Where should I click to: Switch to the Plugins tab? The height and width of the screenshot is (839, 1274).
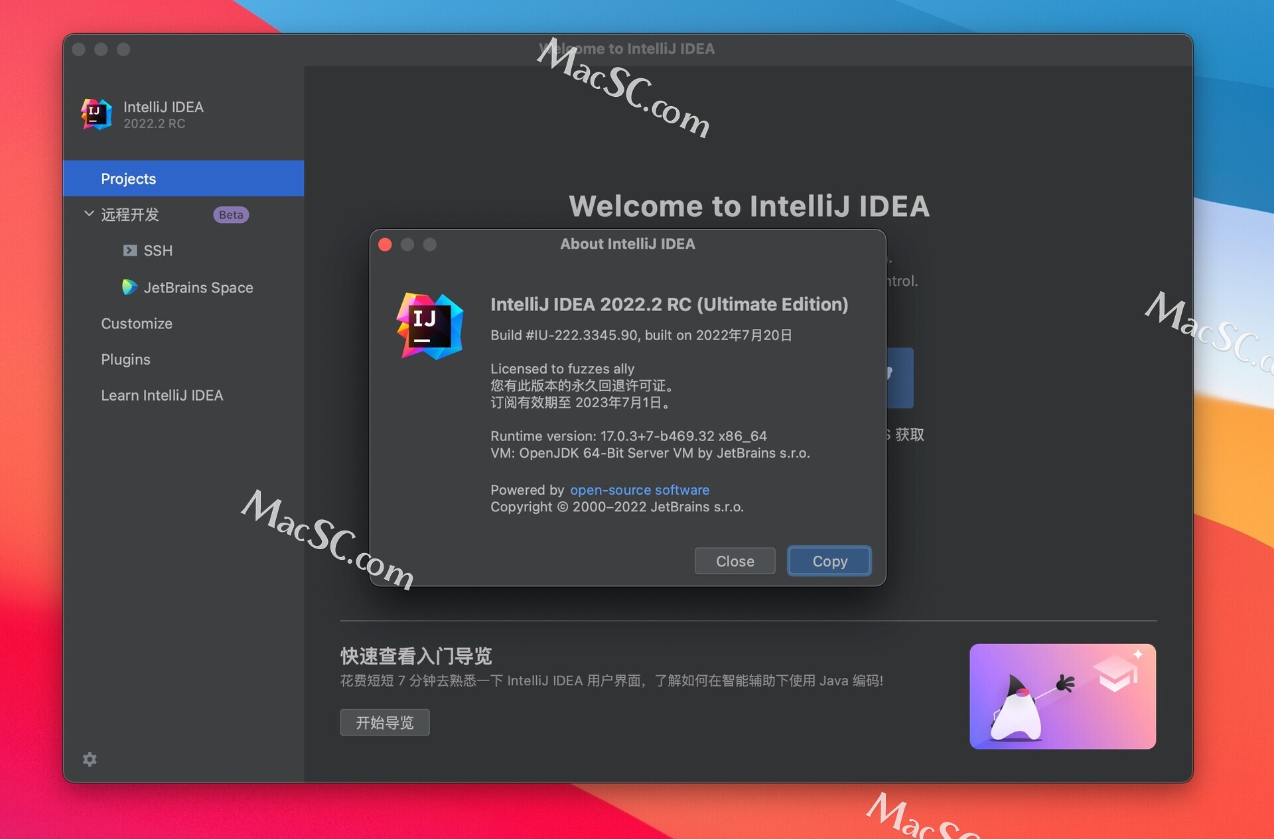(125, 359)
